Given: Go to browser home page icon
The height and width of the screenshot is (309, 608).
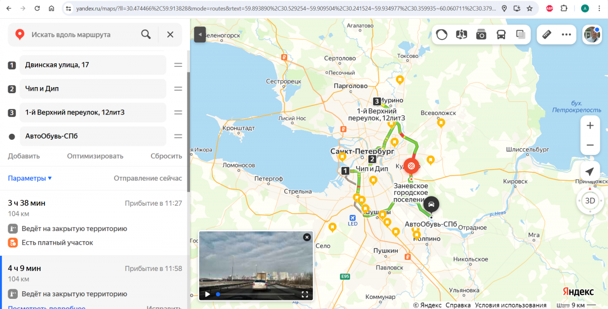Looking at the screenshot, I should coord(52,9).
